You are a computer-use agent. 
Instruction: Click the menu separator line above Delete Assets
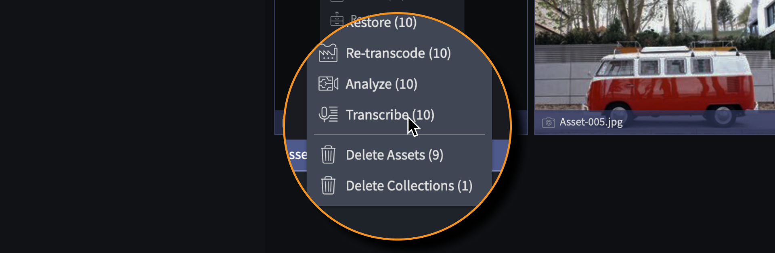pos(399,134)
